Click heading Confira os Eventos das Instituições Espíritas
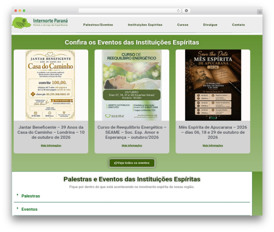Image resolution: width=274 pixels, height=232 pixels. click(x=132, y=42)
